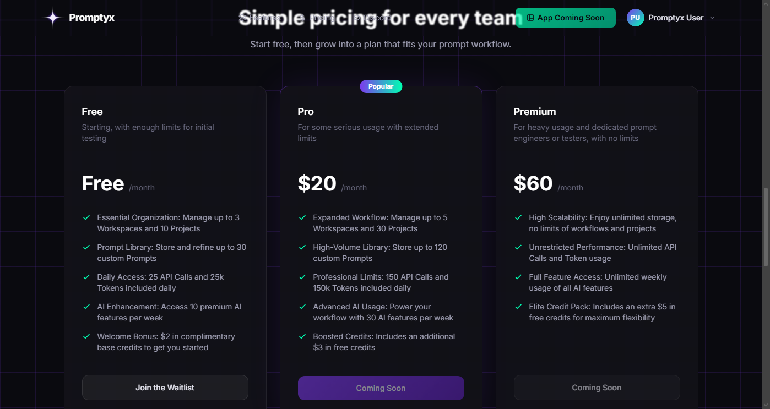Click checkmark beside High-Volume Library feature
Image resolution: width=770 pixels, height=409 pixels.
302,247
